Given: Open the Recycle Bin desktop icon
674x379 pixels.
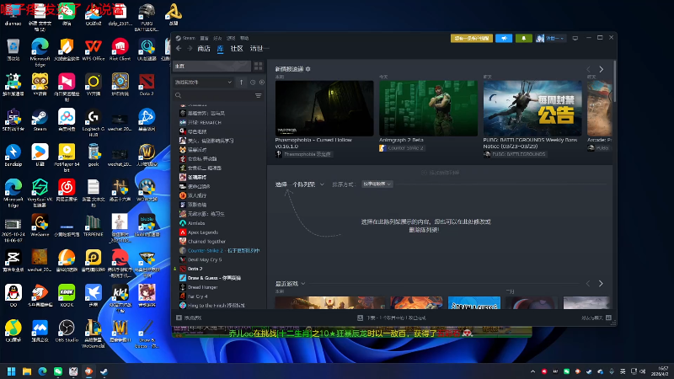Looking at the screenshot, I should (13, 50).
